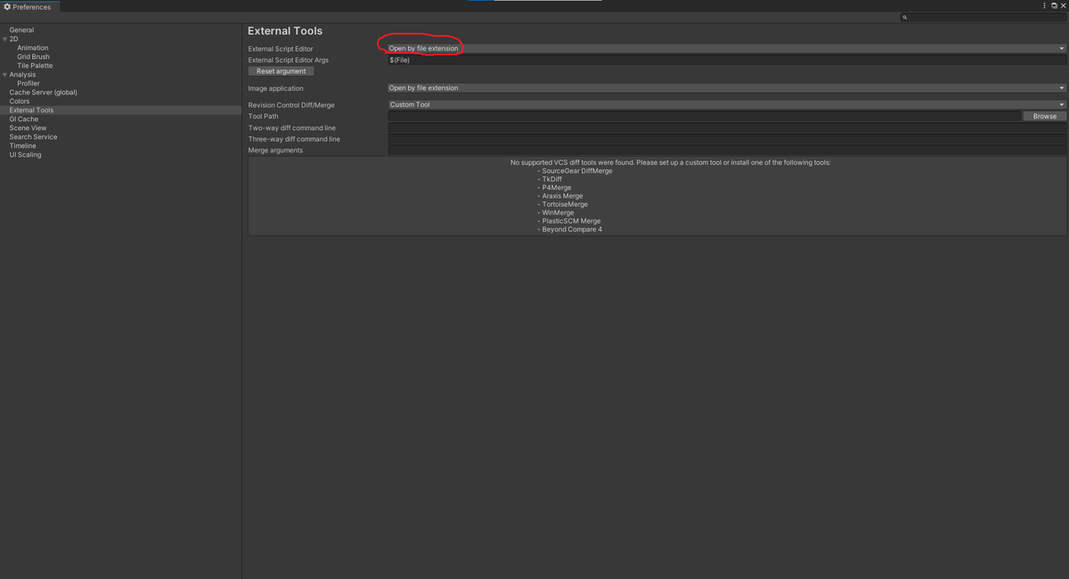The width and height of the screenshot is (1069, 579).
Task: Select the Profiler preferences item
Action: click(x=29, y=84)
